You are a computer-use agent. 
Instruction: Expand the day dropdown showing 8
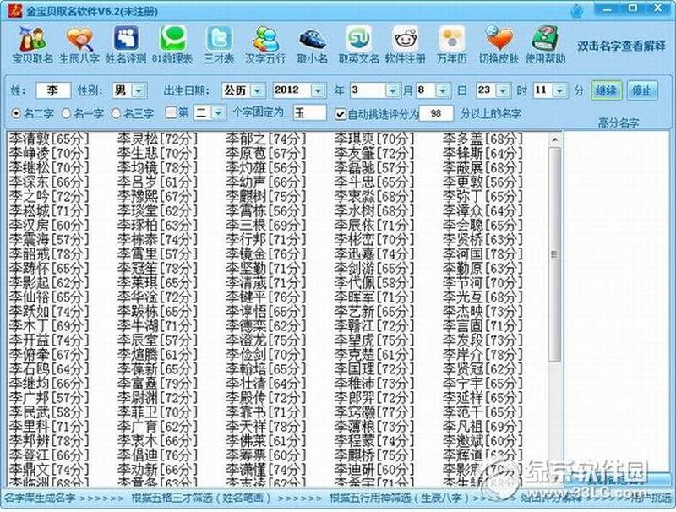point(443,91)
